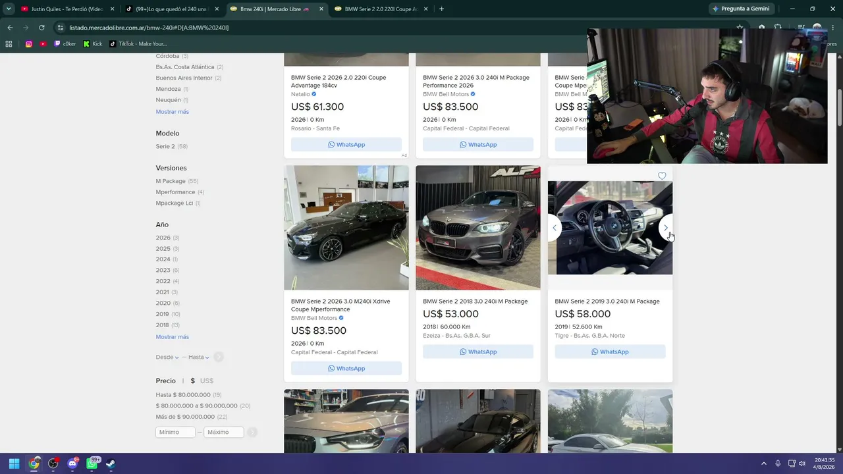Open the Instagram bookmark
The image size is (843, 474).
pos(29,44)
